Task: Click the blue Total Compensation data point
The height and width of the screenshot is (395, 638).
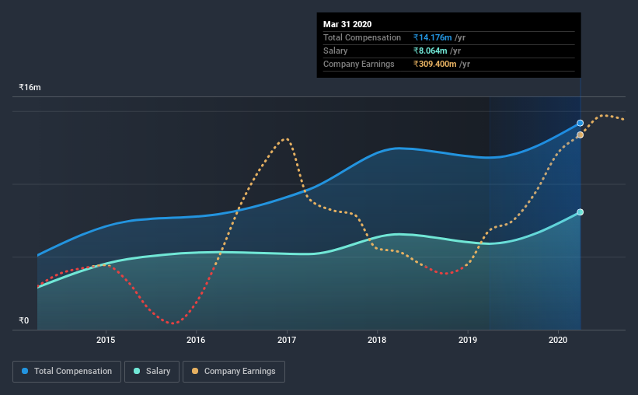Action: click(580, 123)
